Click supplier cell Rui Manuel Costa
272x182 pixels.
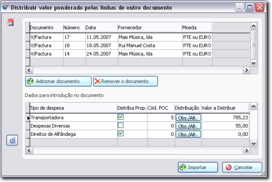tap(150, 45)
